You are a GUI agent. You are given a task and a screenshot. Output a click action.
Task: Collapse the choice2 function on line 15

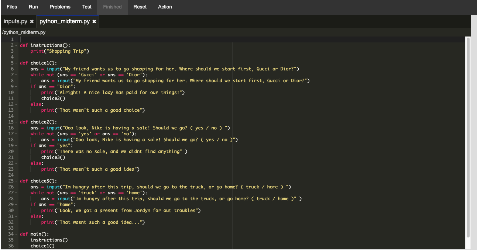pos(17,122)
